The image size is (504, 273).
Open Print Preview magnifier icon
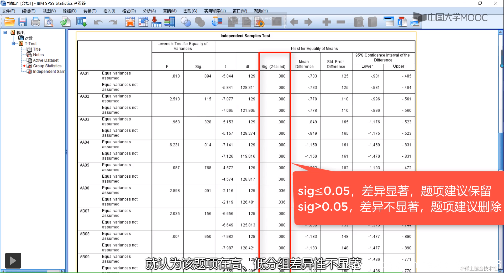click(49, 22)
